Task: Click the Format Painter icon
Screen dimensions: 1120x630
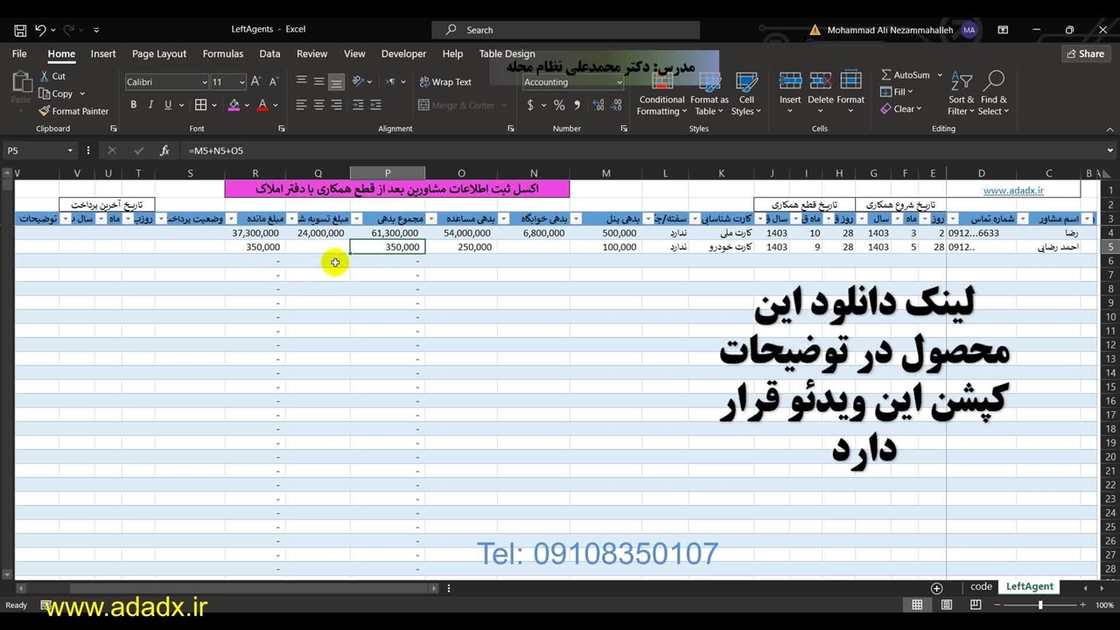Action: click(x=45, y=111)
